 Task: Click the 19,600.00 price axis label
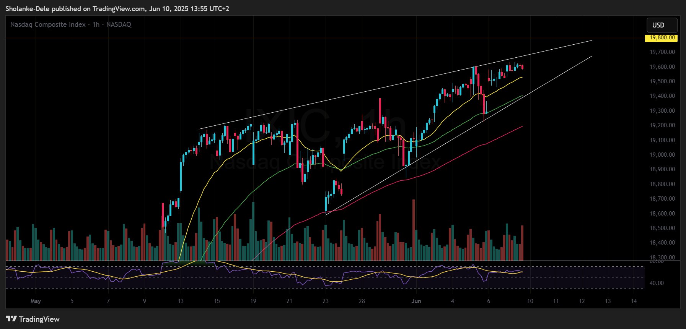point(662,67)
